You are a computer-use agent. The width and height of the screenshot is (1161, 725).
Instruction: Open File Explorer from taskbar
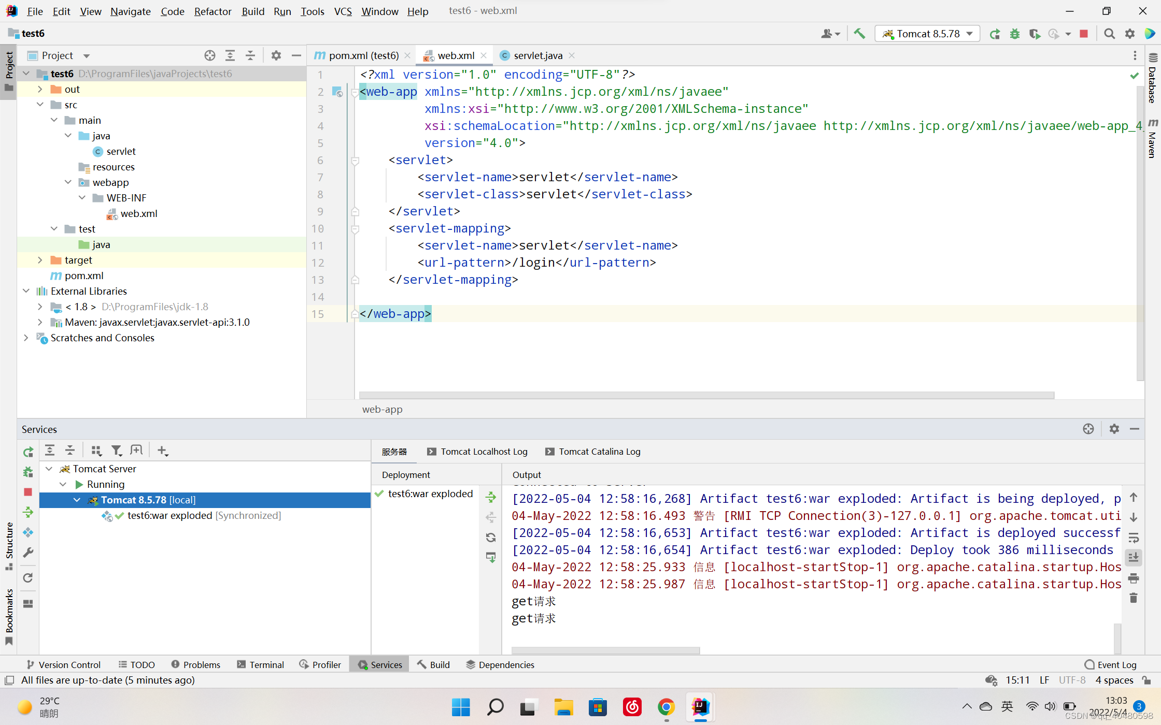click(x=563, y=707)
